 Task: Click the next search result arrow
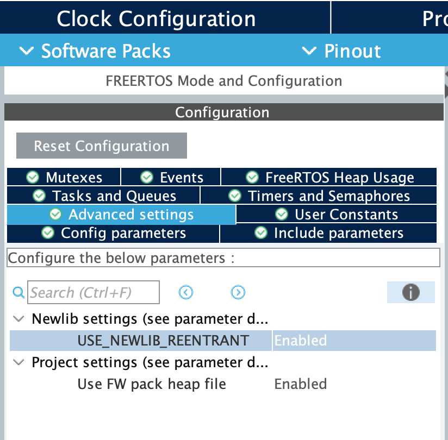238,293
